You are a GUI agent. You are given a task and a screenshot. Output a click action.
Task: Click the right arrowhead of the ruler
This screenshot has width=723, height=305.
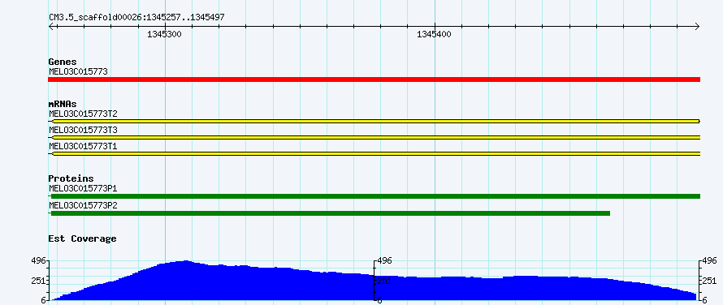[697, 27]
